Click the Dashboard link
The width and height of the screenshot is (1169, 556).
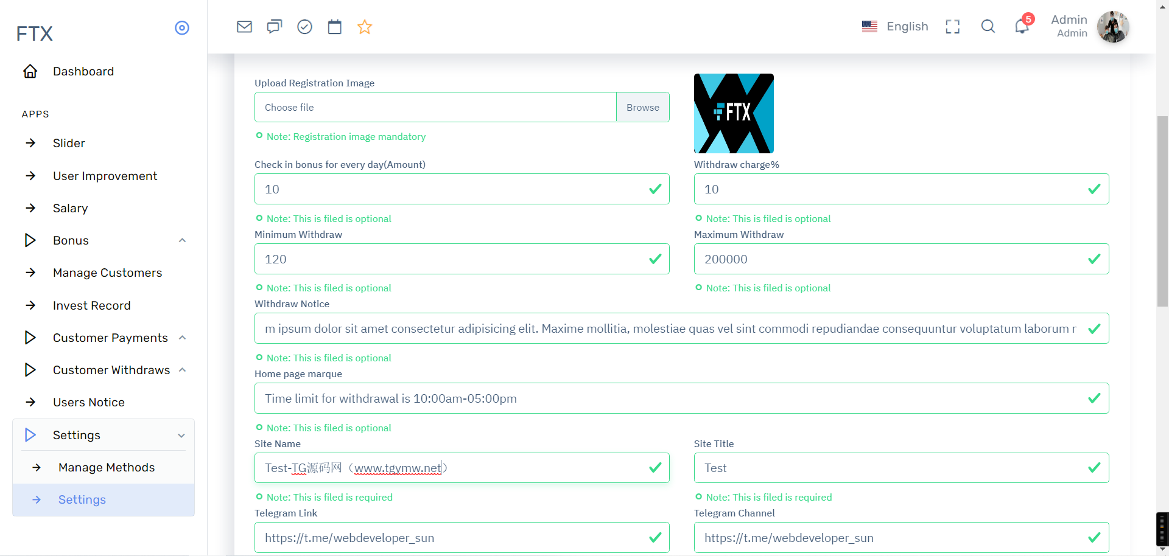[83, 71]
